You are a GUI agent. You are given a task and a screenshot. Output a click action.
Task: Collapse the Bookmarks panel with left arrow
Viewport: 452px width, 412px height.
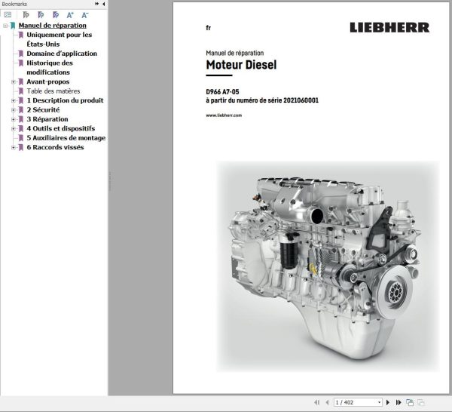[103, 4]
